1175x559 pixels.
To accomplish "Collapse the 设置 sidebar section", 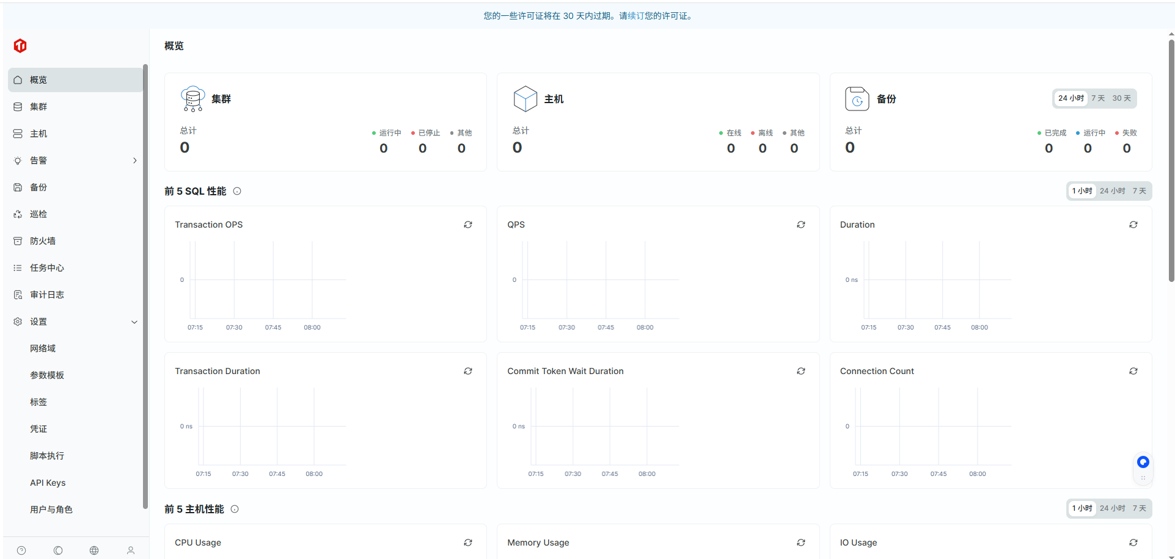I will tap(134, 322).
